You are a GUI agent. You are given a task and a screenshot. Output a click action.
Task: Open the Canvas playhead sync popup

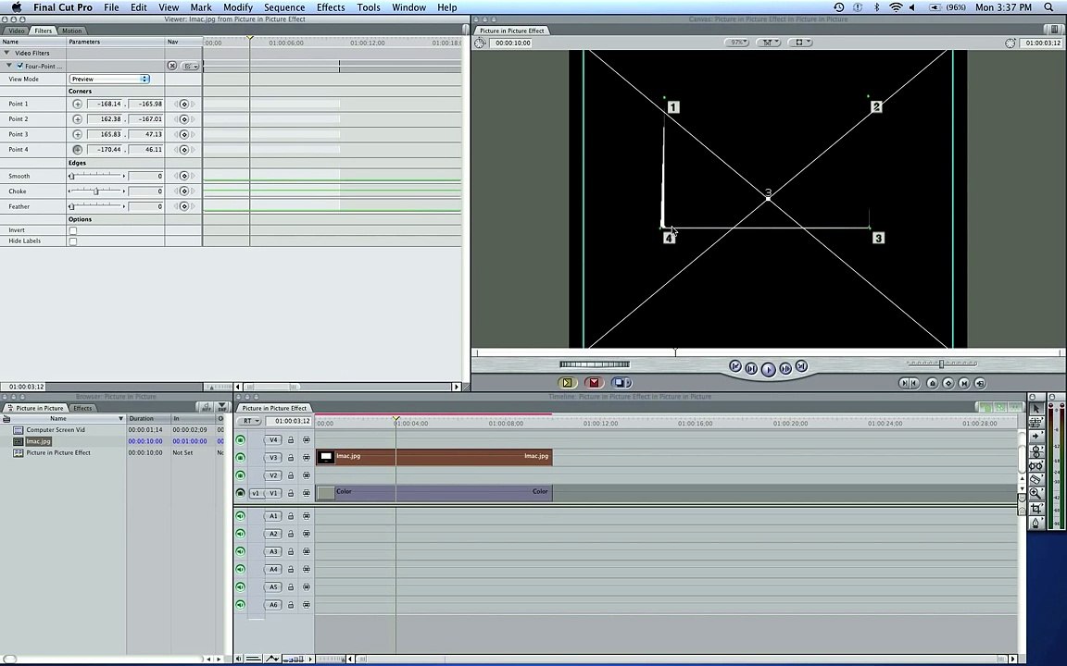[768, 43]
